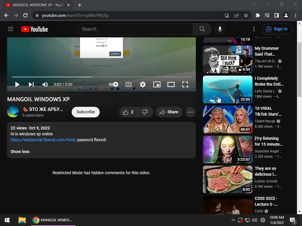
Task: Like the video
Action: click(128, 112)
